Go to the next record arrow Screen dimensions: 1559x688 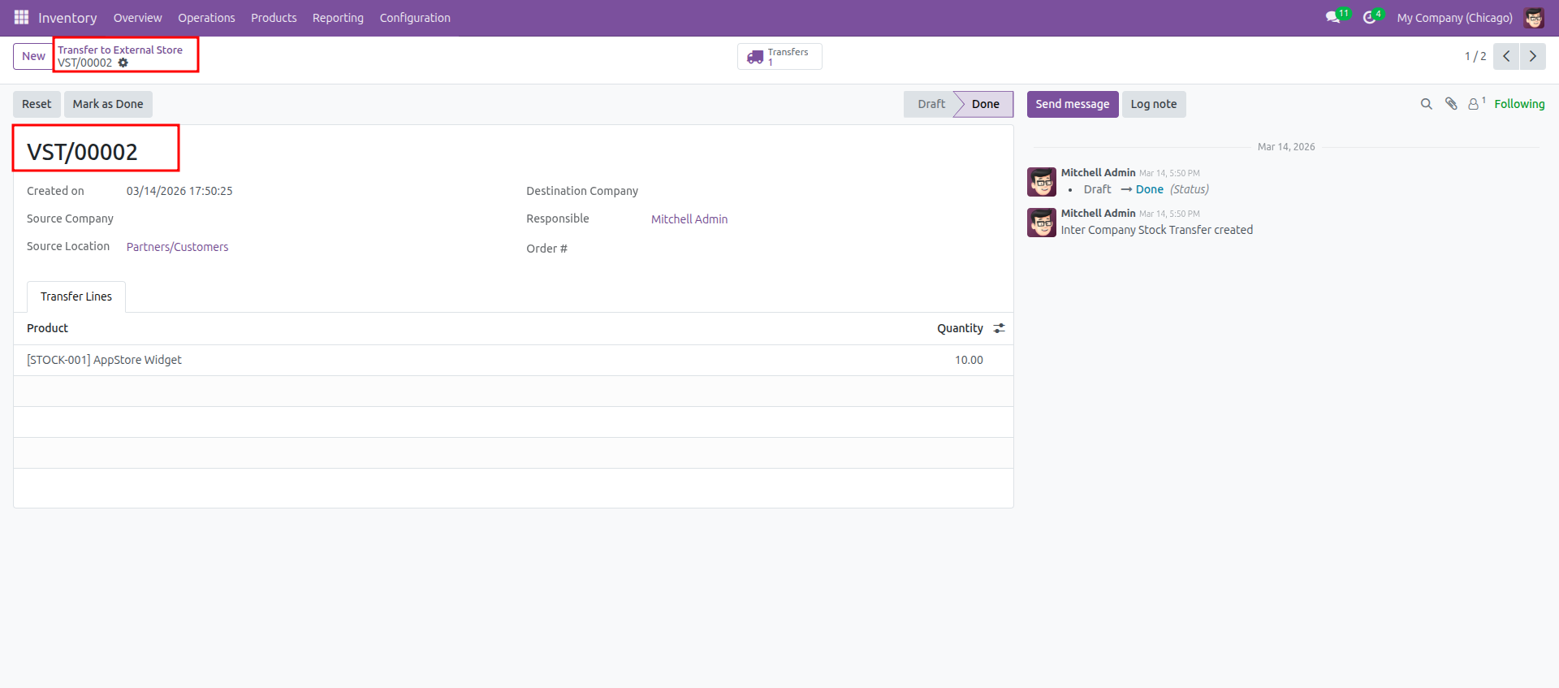(1533, 56)
